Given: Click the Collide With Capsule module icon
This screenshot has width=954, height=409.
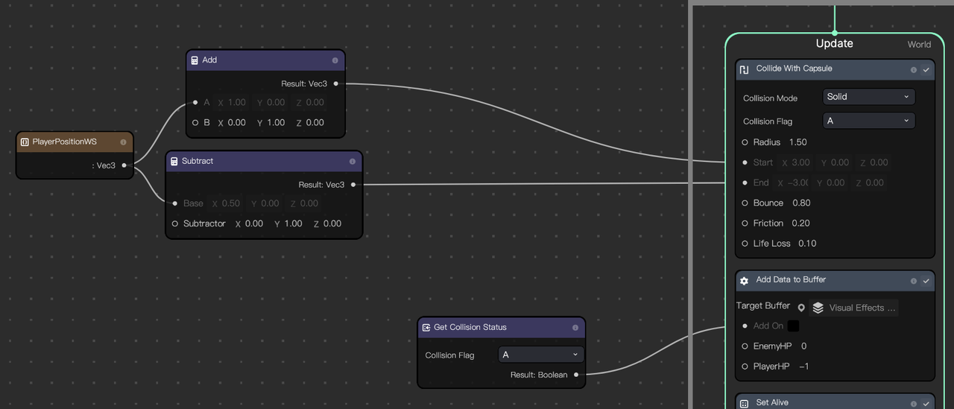Looking at the screenshot, I should 744,69.
